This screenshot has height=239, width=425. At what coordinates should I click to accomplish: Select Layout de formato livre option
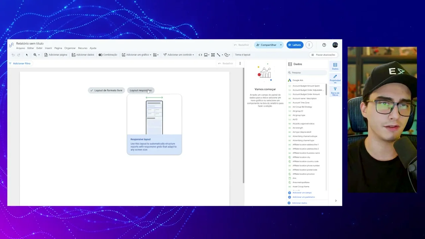(106, 90)
